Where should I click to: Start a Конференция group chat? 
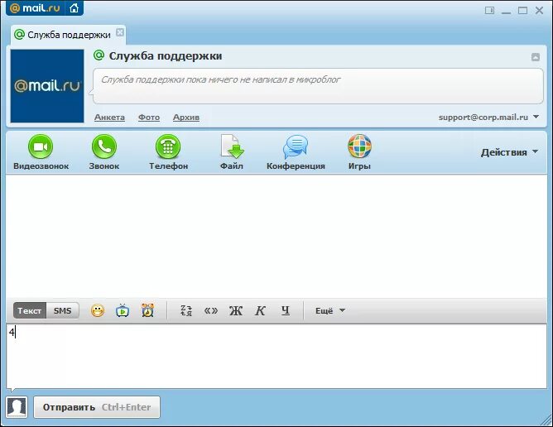pyautogui.click(x=296, y=146)
